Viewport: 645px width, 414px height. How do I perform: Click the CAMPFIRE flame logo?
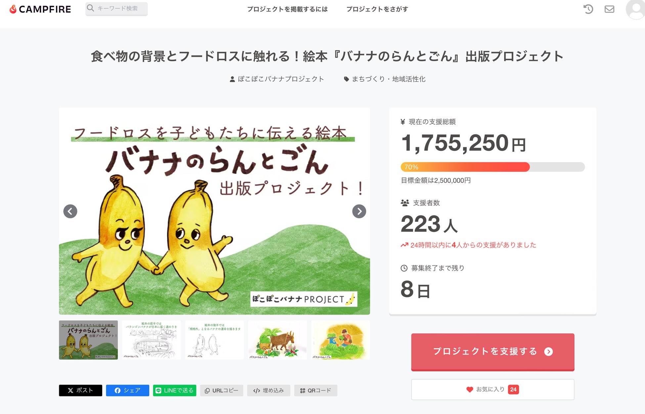(13, 9)
